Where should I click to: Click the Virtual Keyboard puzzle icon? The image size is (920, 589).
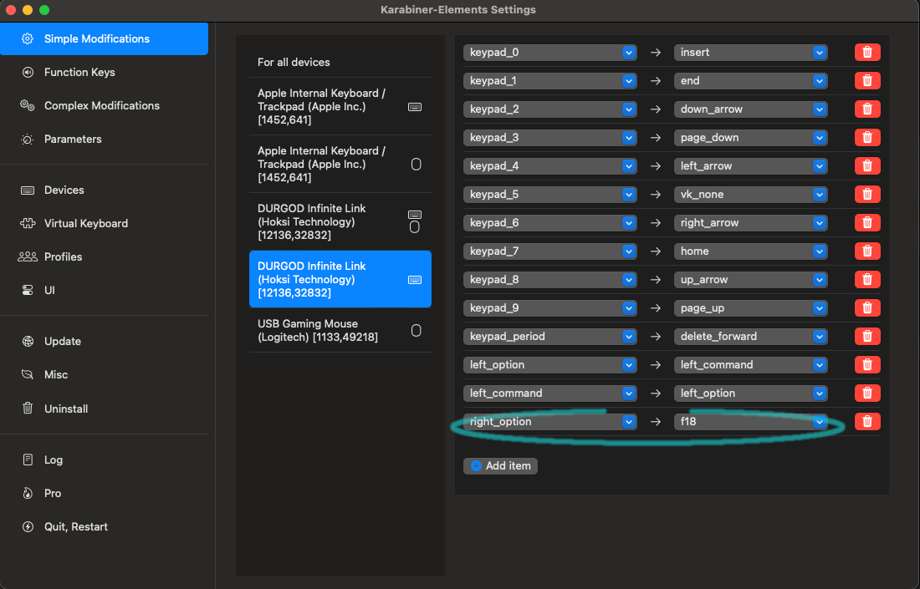coord(28,223)
